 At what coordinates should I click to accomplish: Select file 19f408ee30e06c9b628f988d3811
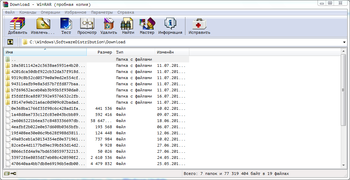(x=48, y=133)
